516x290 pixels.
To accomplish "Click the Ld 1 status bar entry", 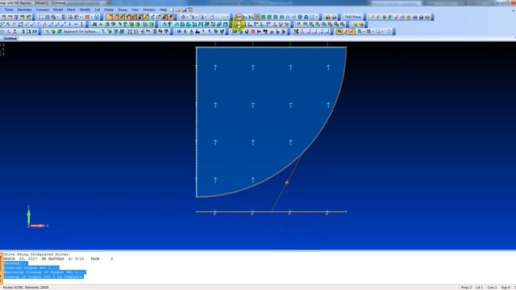I will 480,288.
